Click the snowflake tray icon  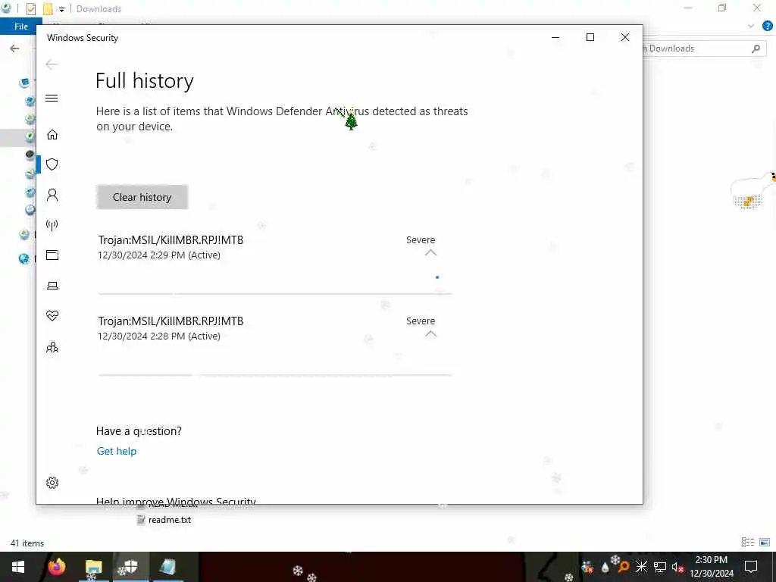[641, 567]
